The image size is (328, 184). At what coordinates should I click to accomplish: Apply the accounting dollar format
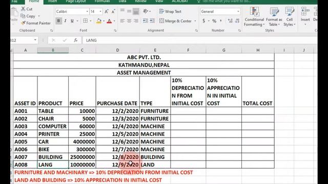tap(204, 20)
